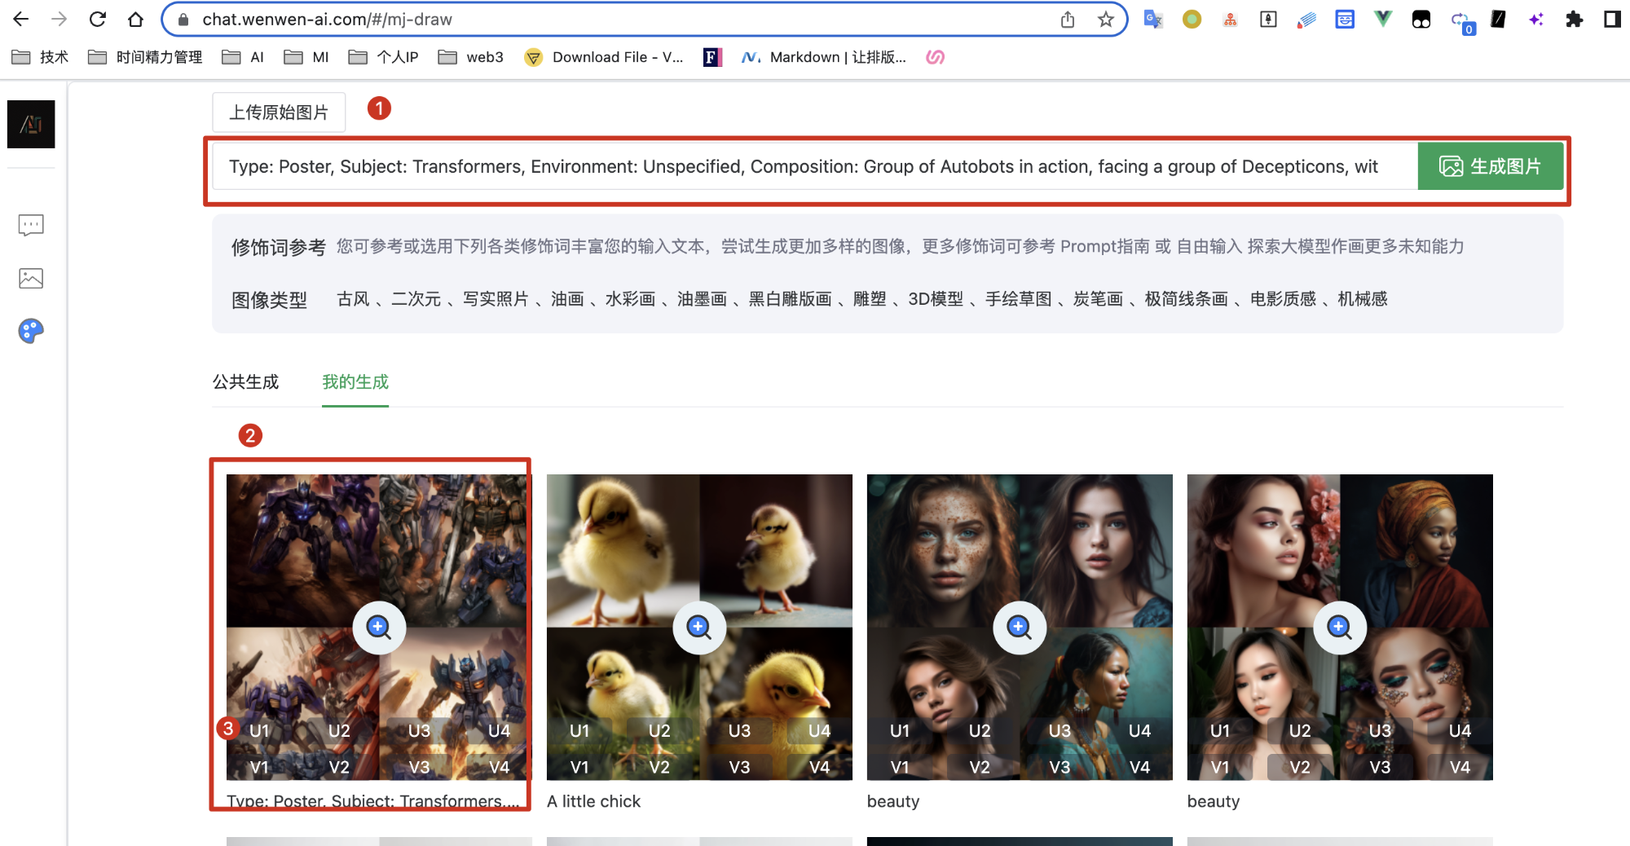Share this page via the address bar icon
Image resolution: width=1630 pixels, height=846 pixels.
click(1068, 20)
